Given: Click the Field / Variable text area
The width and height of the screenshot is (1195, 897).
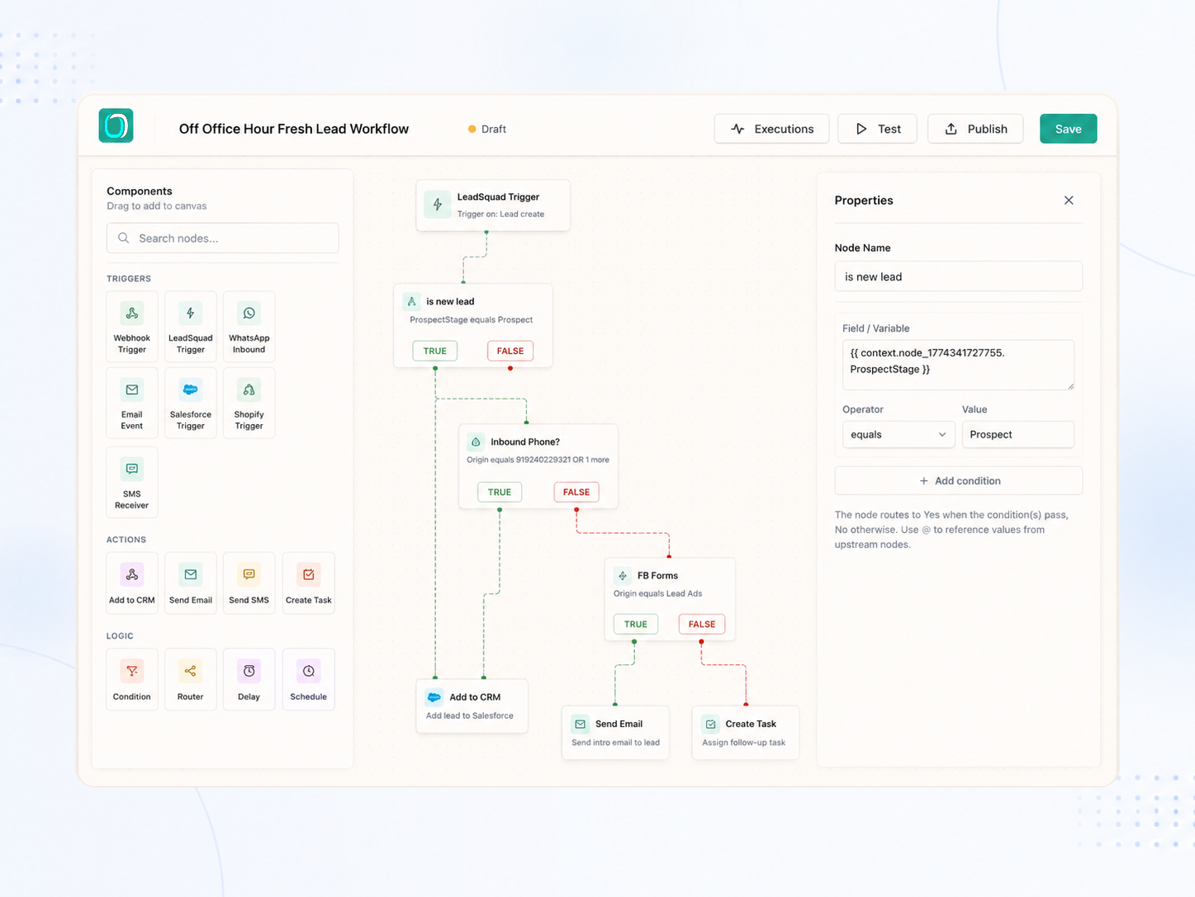Looking at the screenshot, I should point(959,365).
